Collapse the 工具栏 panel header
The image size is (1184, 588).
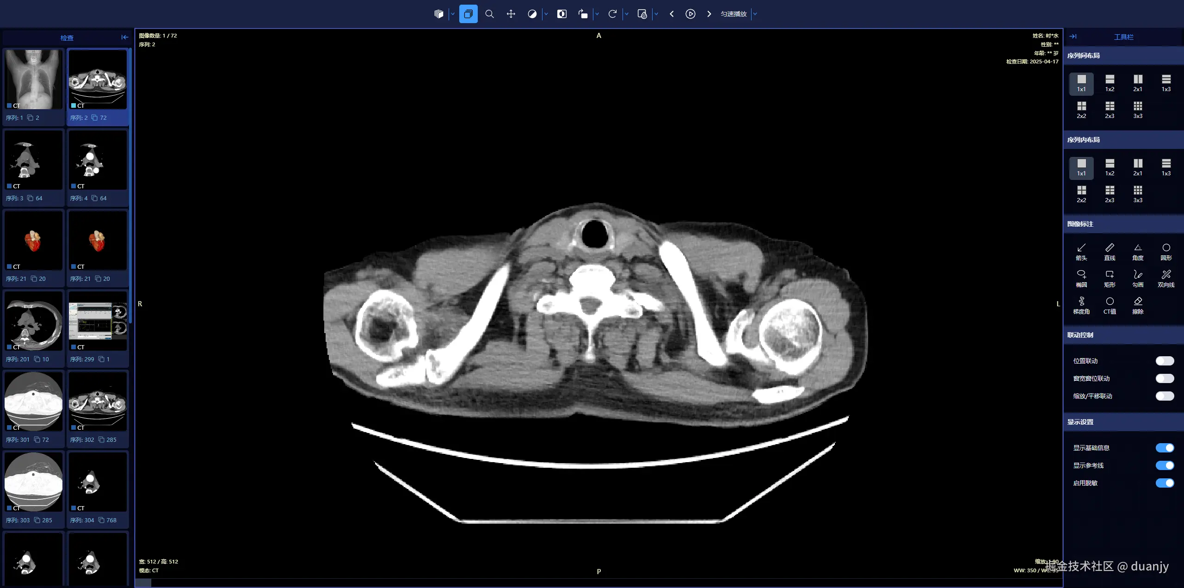(x=1073, y=37)
